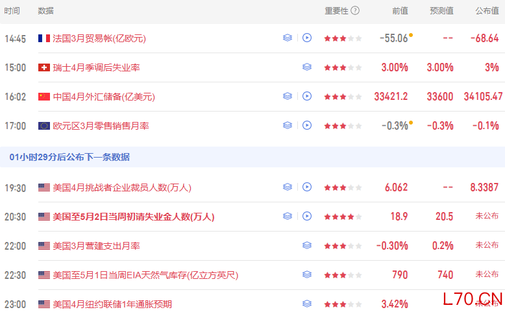505x312 pixels.
Task: Open 美国至5月2日当周初请失业金人数 link
Action: (133, 217)
